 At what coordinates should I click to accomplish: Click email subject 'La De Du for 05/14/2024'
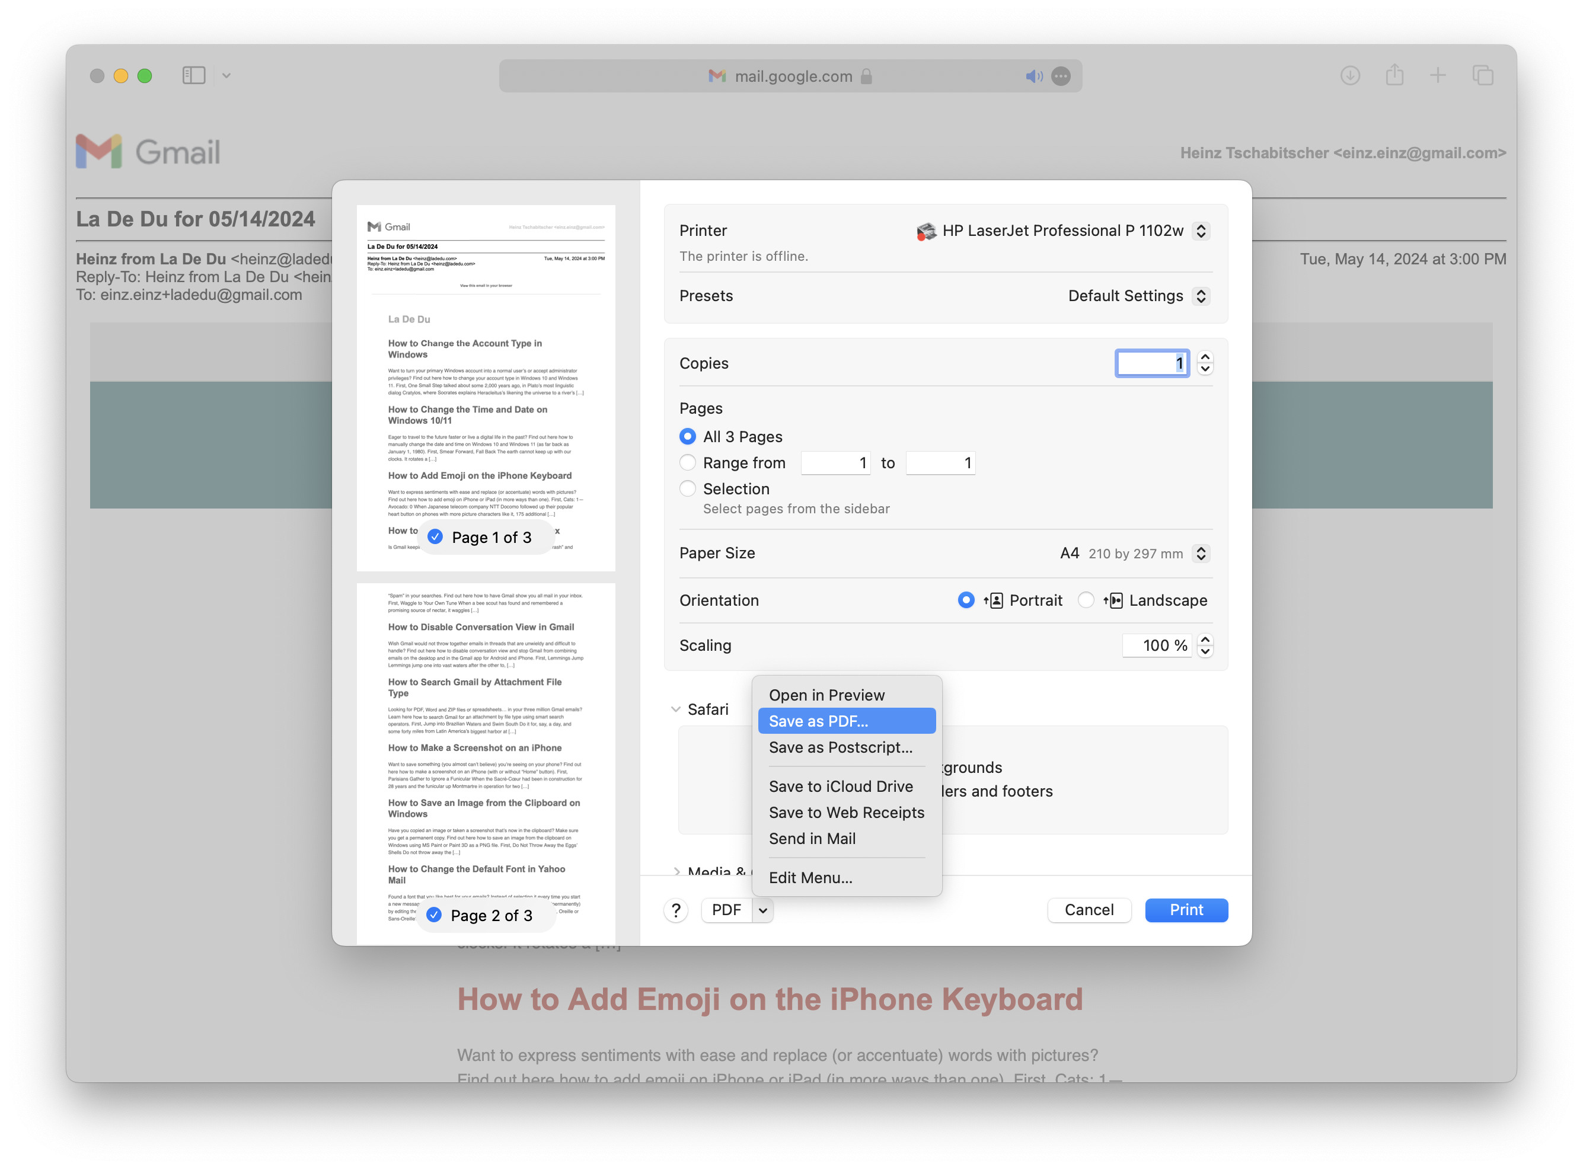[196, 219]
